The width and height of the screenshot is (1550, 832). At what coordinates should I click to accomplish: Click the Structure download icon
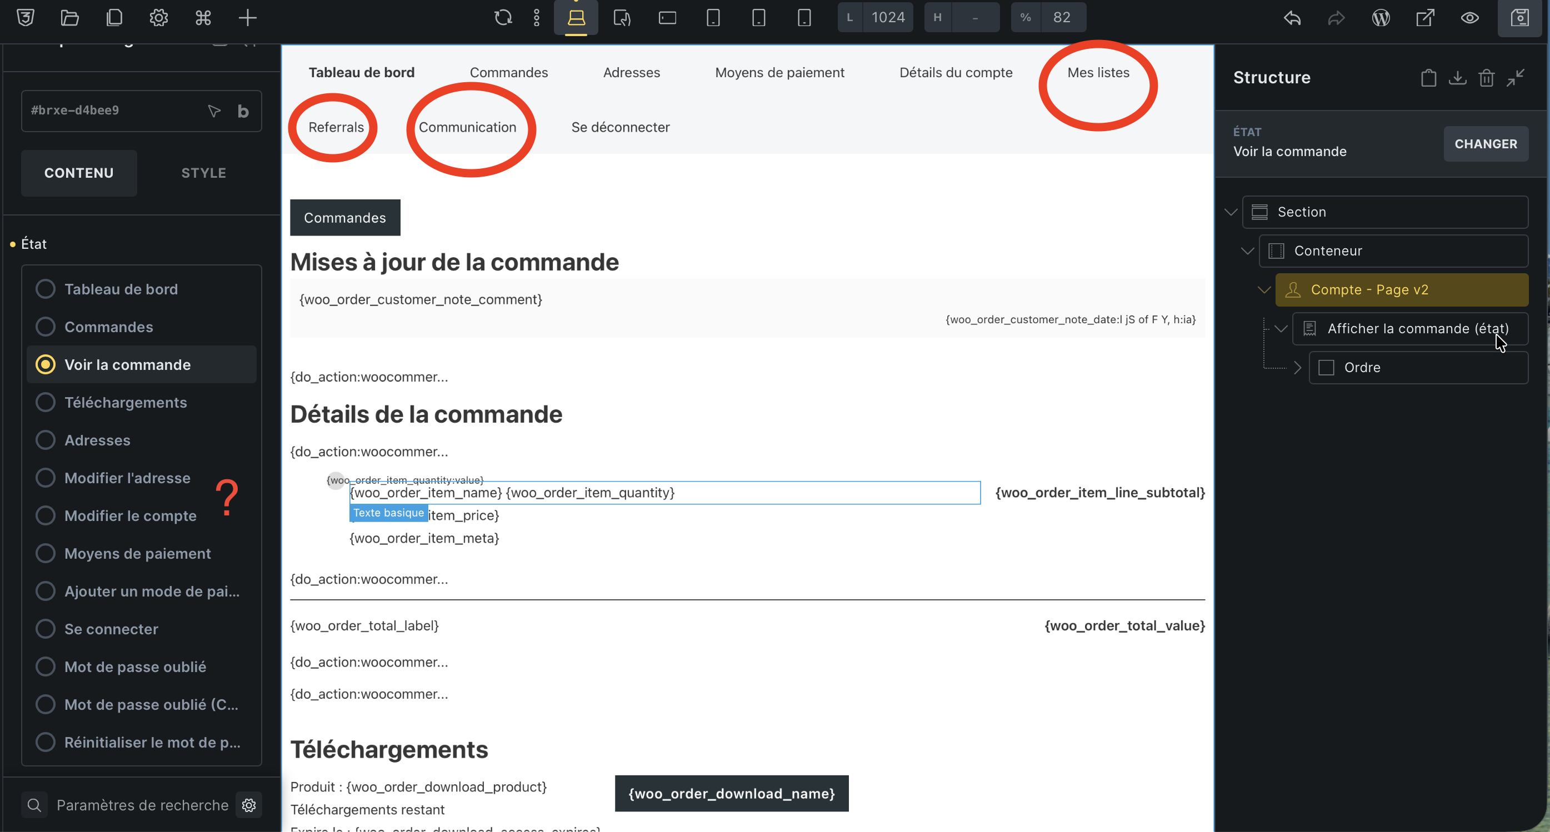tap(1457, 78)
